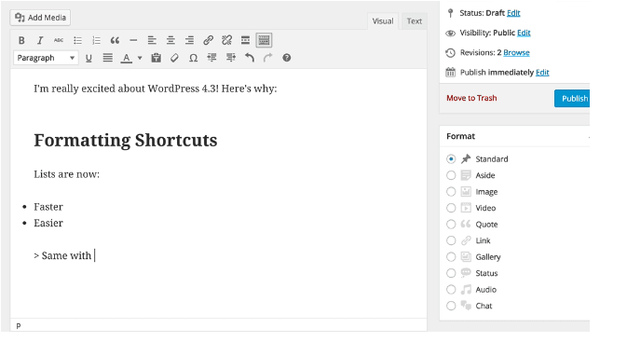Click the Add Media button

(x=40, y=18)
